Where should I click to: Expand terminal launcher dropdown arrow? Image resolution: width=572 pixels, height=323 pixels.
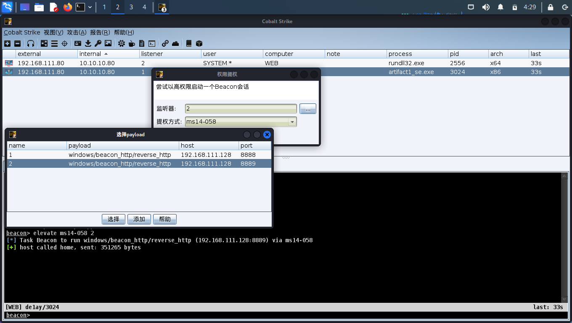(x=90, y=7)
